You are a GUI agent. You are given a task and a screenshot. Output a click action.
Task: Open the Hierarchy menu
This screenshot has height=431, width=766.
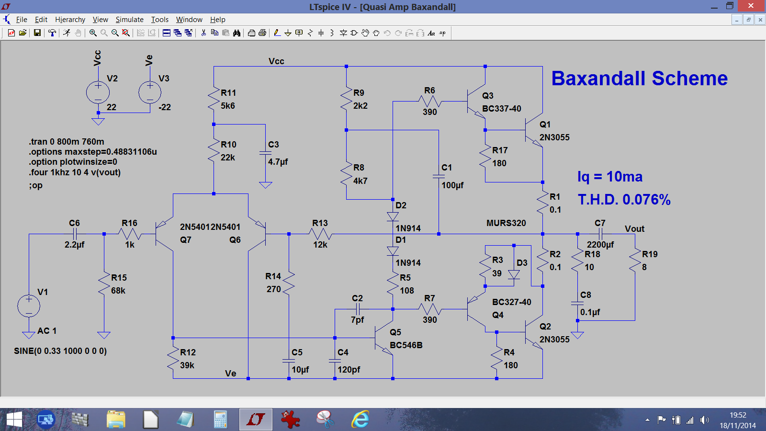[x=70, y=20]
